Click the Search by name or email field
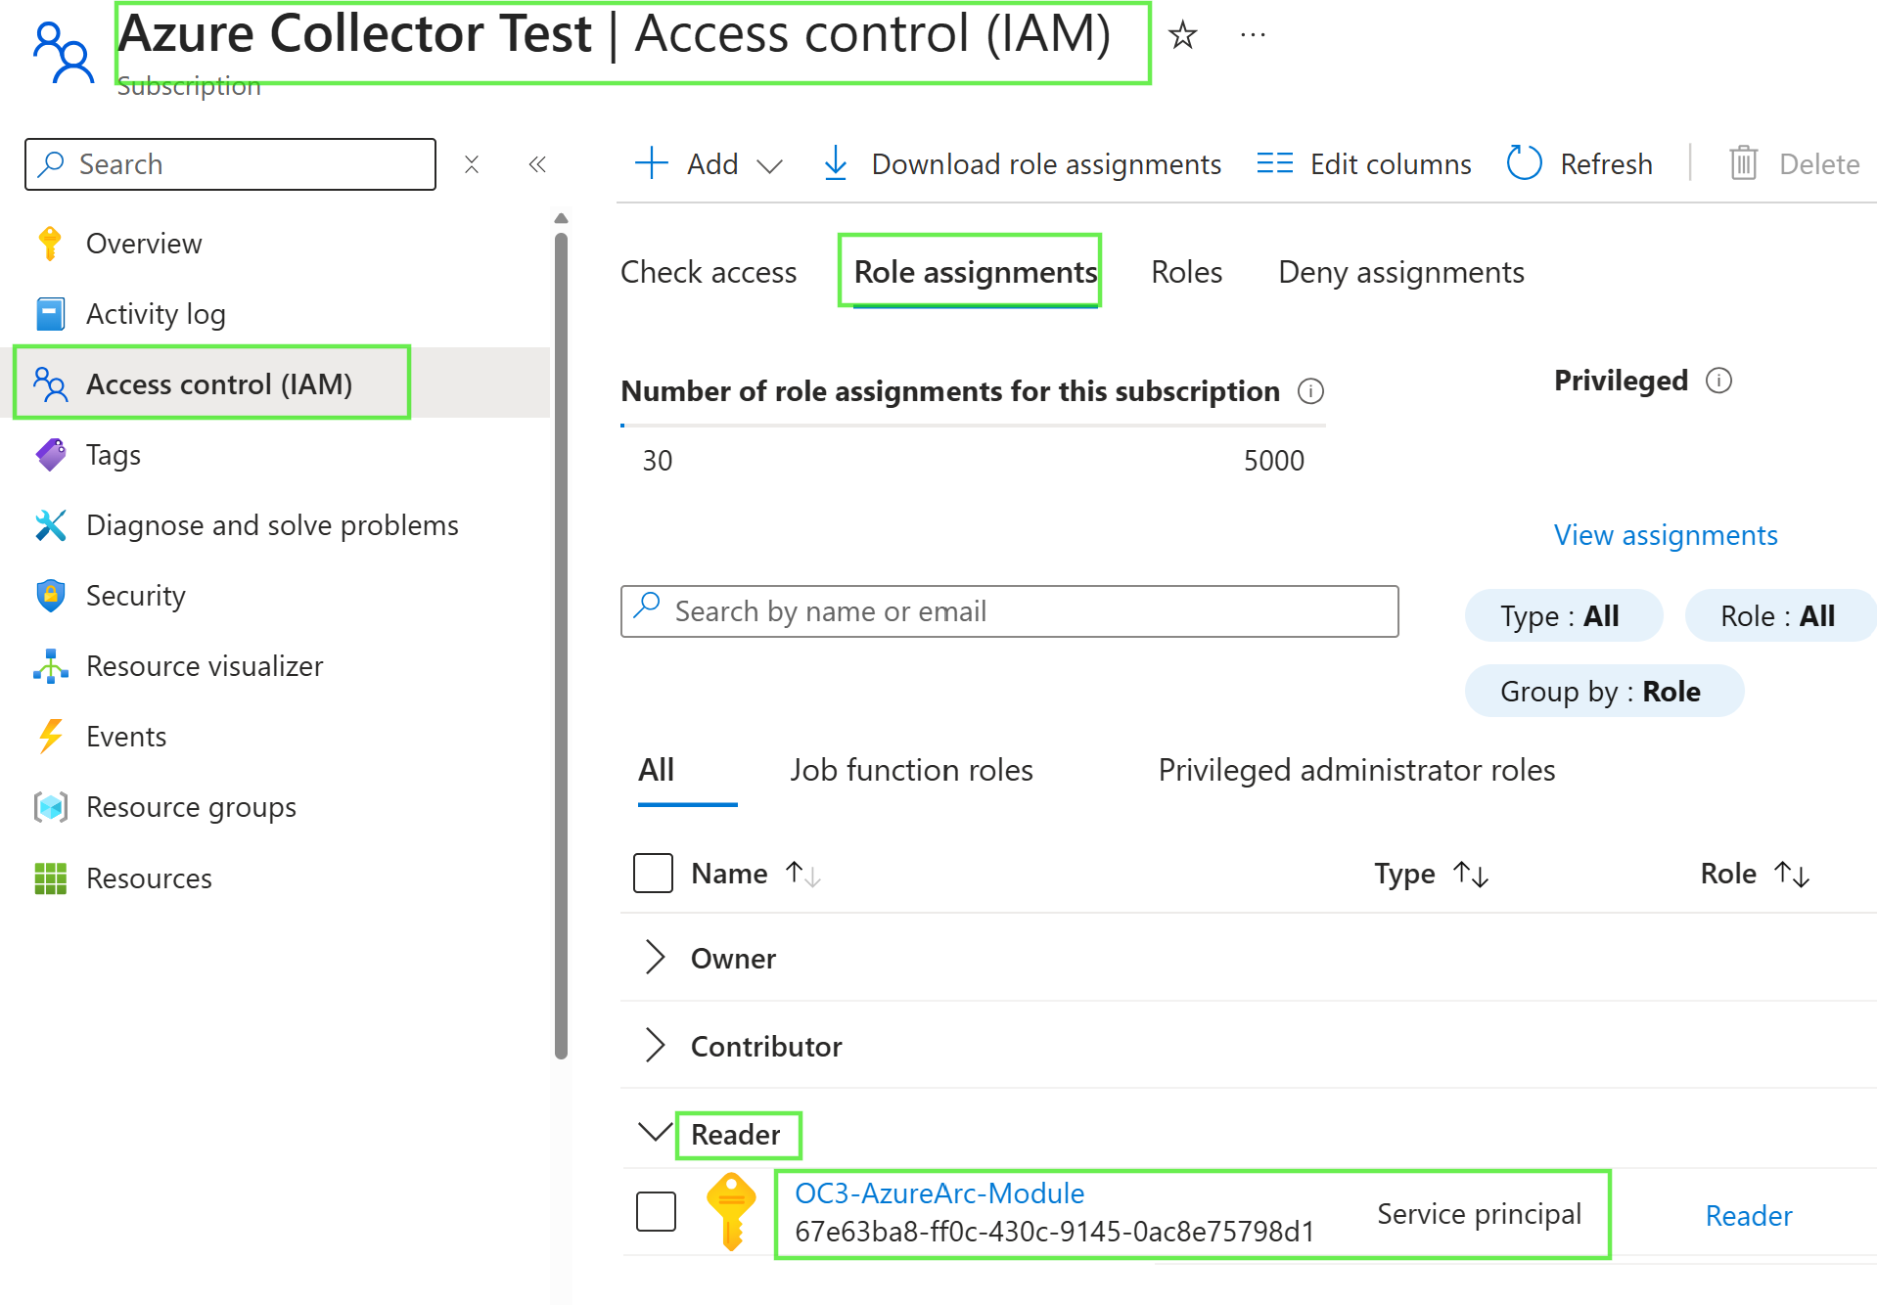Viewport: 1877px width, 1305px height. (x=1009, y=611)
